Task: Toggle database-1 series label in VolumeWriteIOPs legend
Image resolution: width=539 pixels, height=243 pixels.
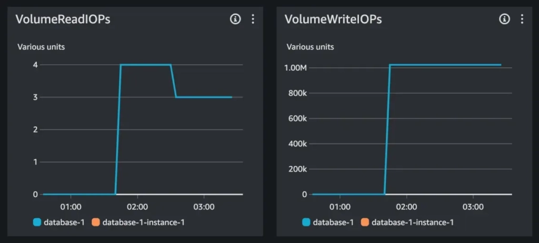Action: click(333, 222)
